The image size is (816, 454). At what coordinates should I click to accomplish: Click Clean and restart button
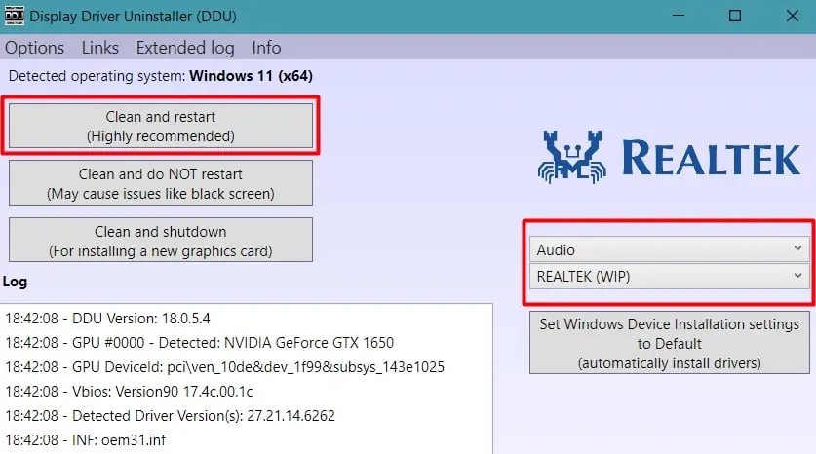(x=161, y=126)
